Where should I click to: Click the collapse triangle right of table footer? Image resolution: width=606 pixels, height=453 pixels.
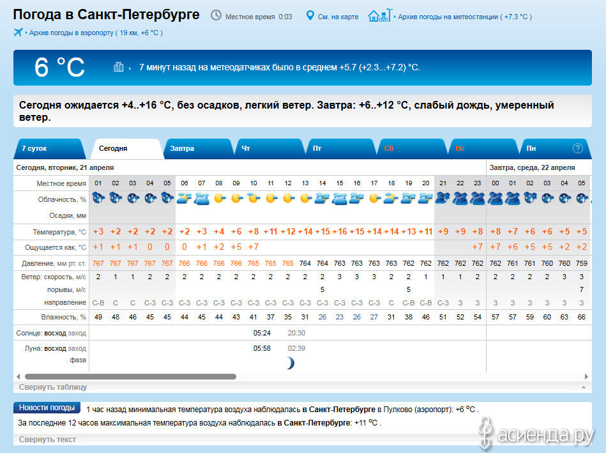[x=583, y=387]
